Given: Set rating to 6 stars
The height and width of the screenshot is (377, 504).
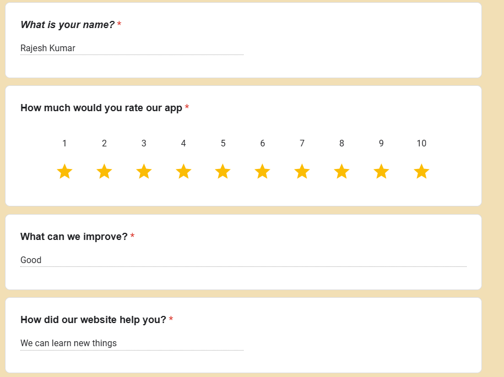Looking at the screenshot, I should tap(262, 172).
